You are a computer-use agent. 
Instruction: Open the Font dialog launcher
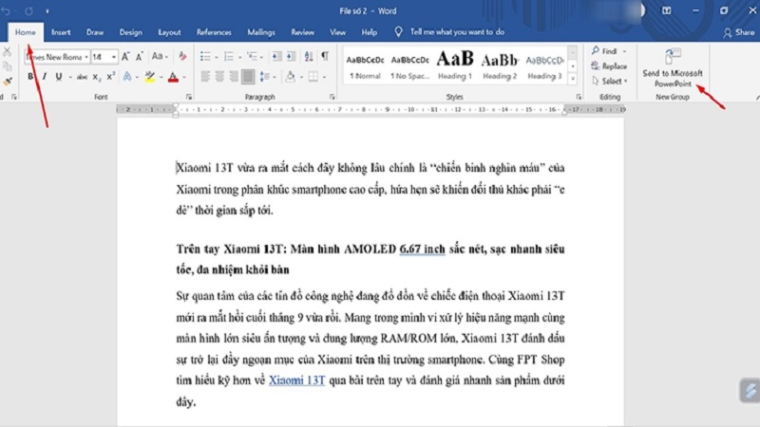point(189,97)
